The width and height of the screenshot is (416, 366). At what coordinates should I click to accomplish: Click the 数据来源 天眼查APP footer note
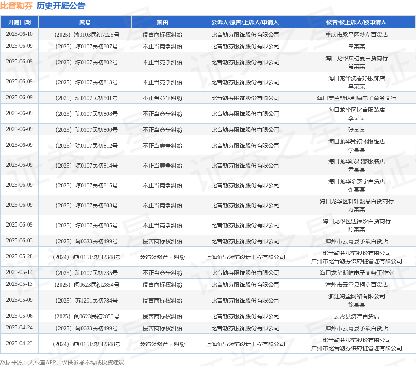point(62,362)
